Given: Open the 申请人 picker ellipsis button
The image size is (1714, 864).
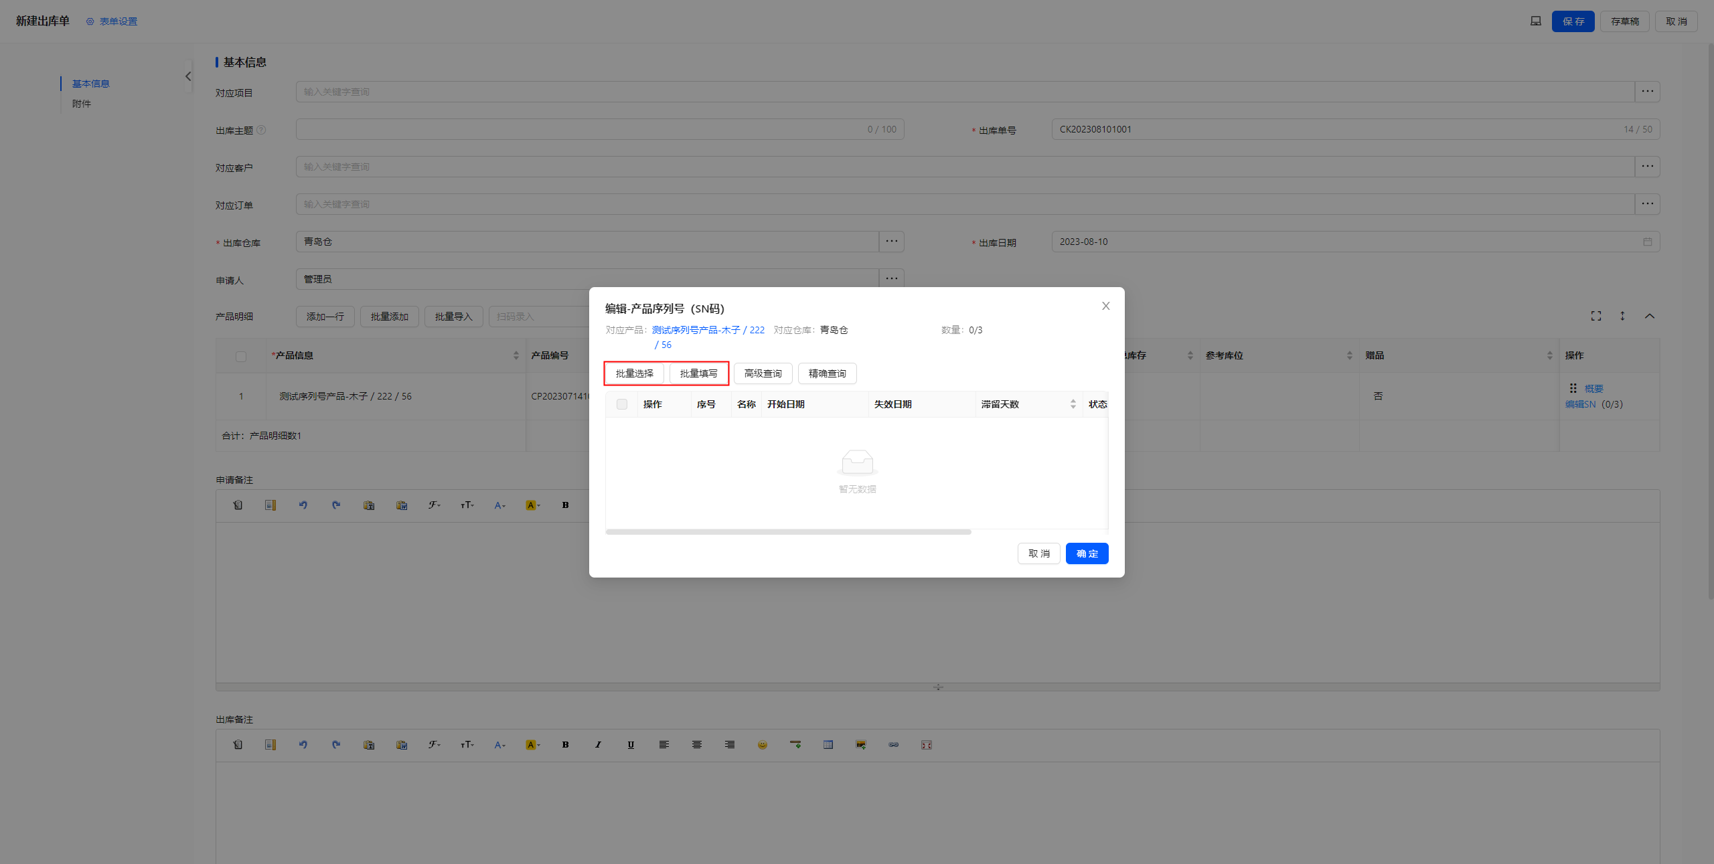Looking at the screenshot, I should [x=891, y=279].
